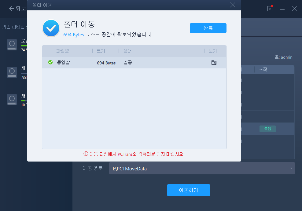
Task: Click the I:\PCTMoveData path field
Action: point(183,168)
